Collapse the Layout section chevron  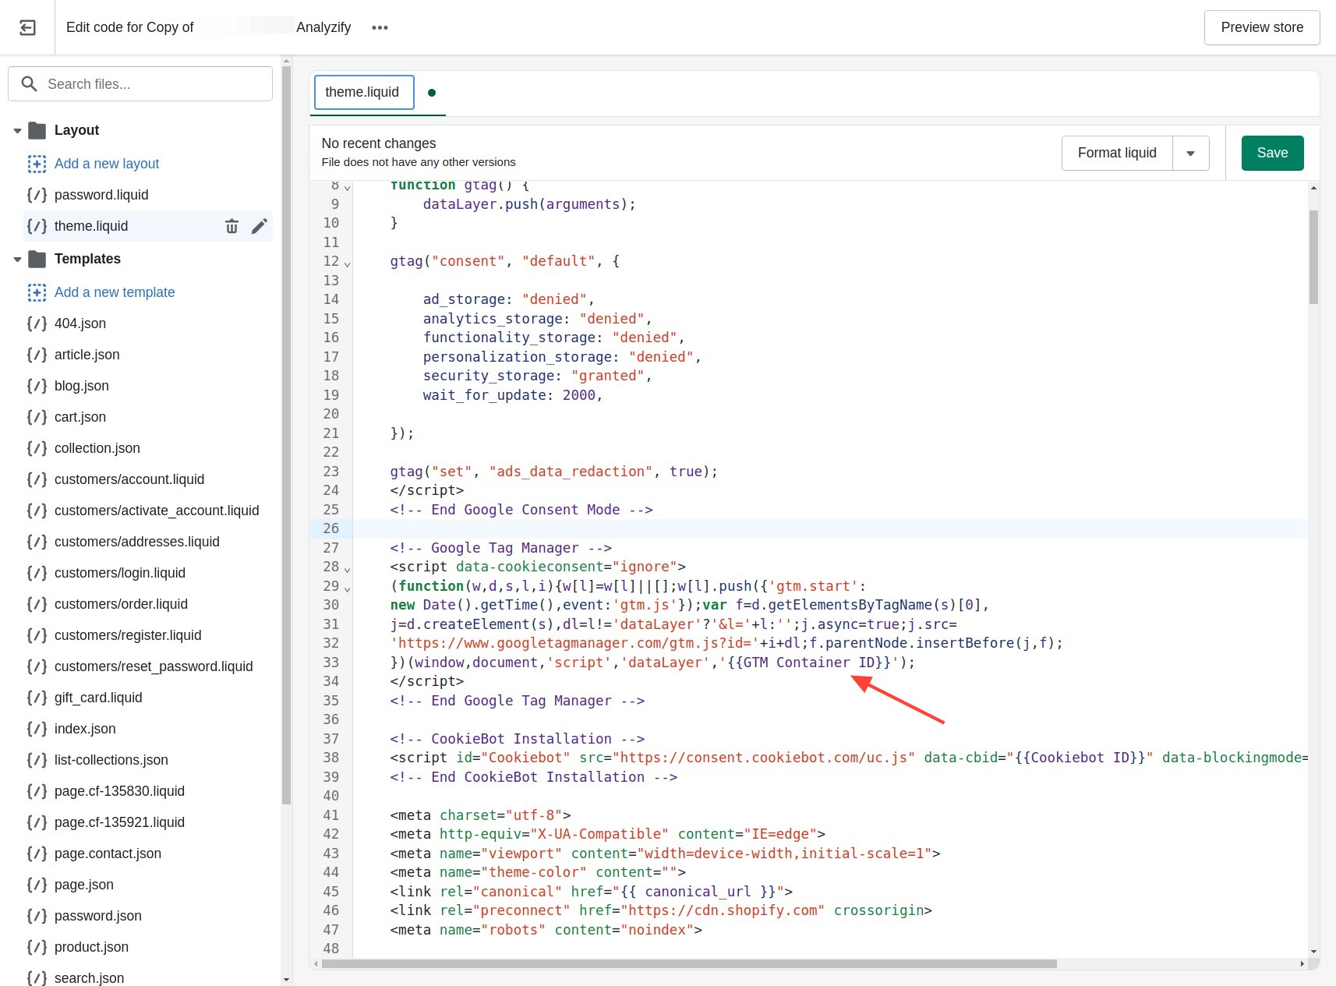tap(17, 130)
